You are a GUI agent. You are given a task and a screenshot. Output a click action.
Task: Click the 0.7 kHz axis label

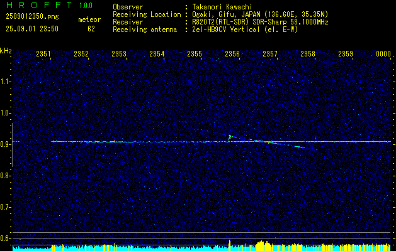(x=5, y=207)
